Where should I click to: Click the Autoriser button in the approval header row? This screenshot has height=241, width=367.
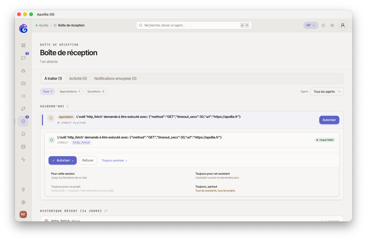pos(329,120)
